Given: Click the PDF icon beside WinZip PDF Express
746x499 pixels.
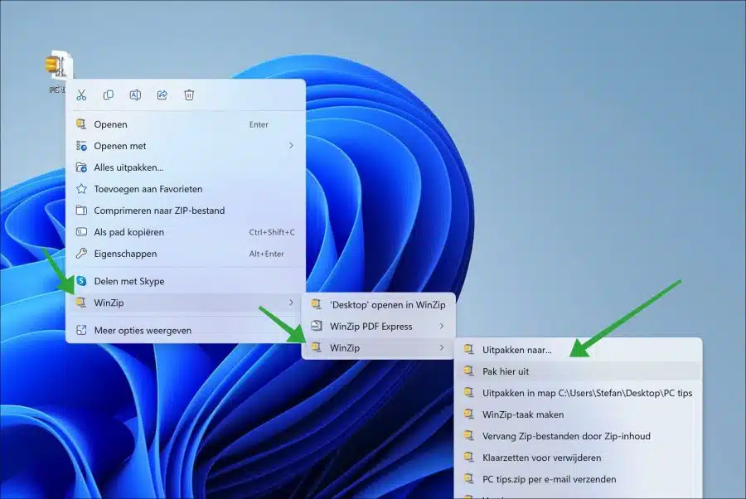Looking at the screenshot, I should [317, 326].
